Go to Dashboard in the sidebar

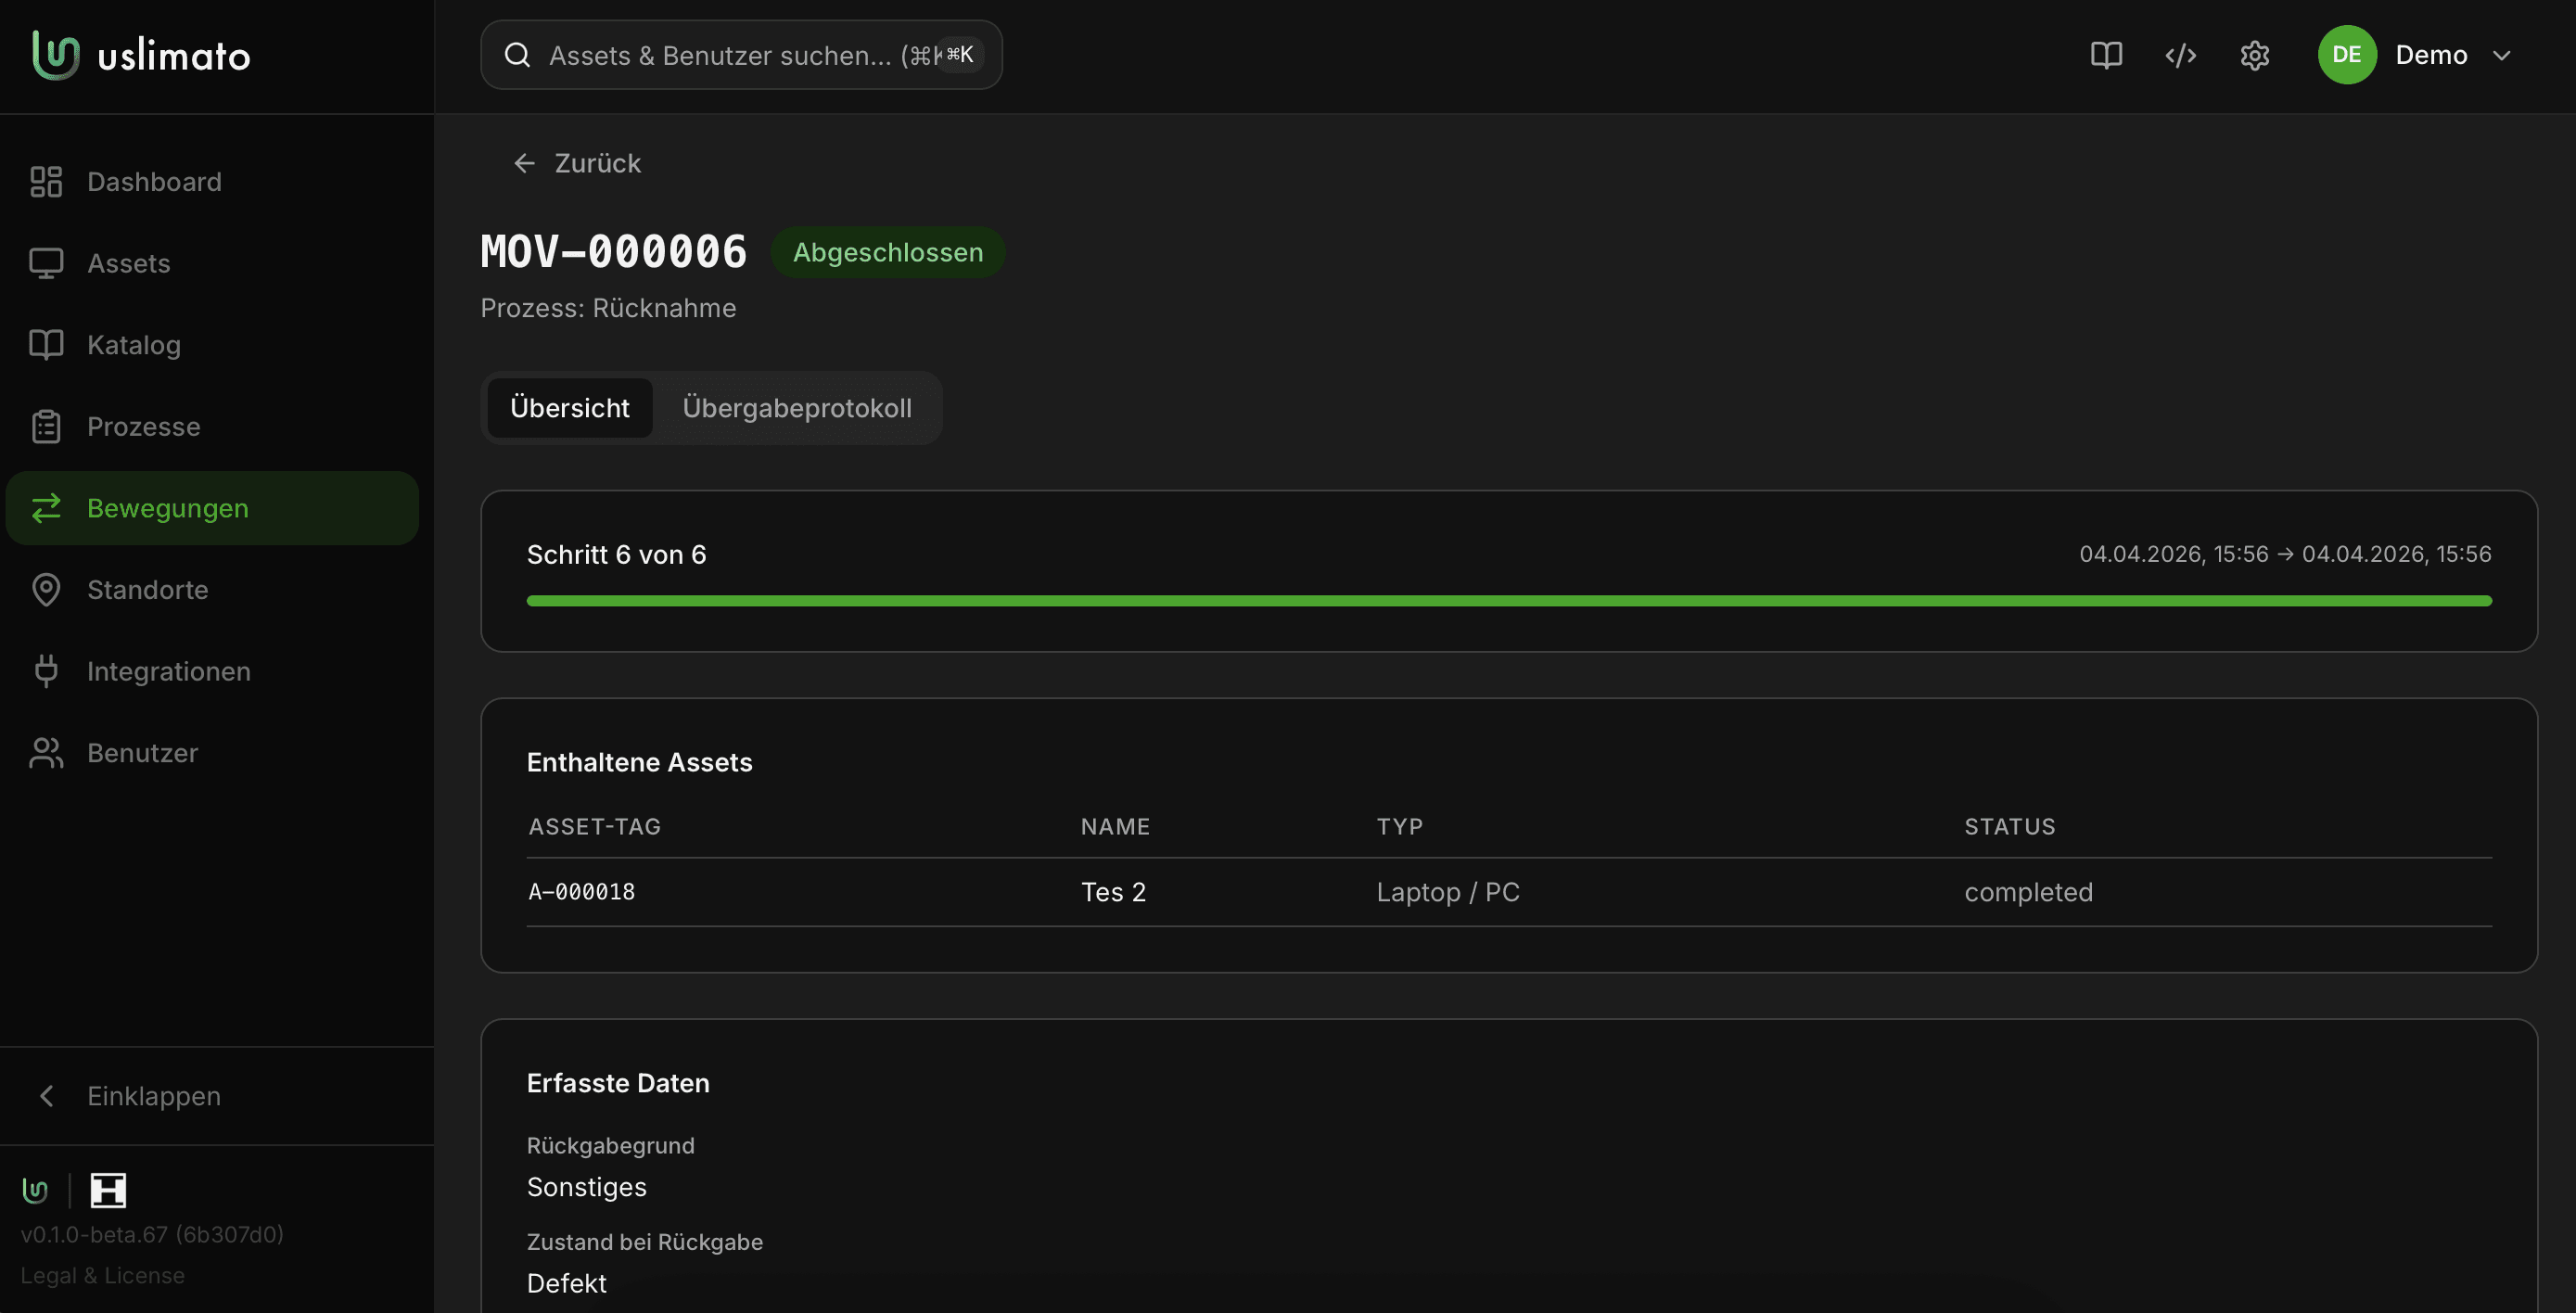pyautogui.click(x=212, y=182)
